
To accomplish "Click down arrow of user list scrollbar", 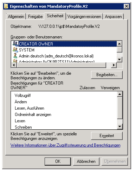I will pyautogui.click(x=120, y=60).
